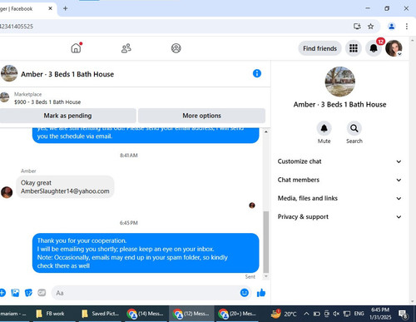Screen dimensions: 416x322
Task: Click the small seen avatar indicator
Action: (x=252, y=206)
